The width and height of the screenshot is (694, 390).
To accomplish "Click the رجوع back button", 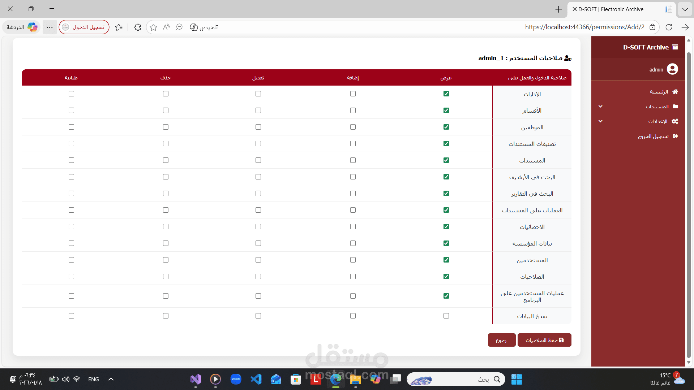I will tap(501, 340).
